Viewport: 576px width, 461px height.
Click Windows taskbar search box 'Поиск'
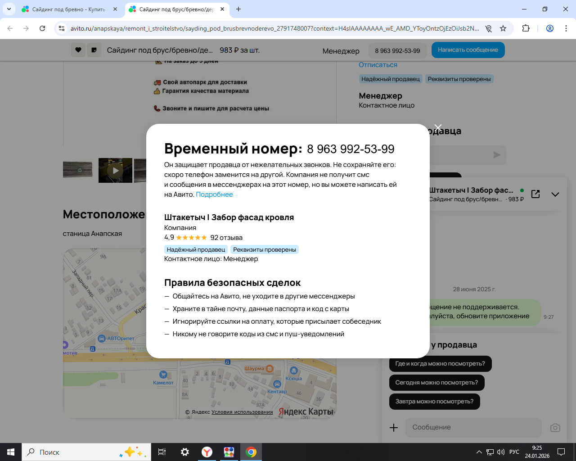click(86, 452)
